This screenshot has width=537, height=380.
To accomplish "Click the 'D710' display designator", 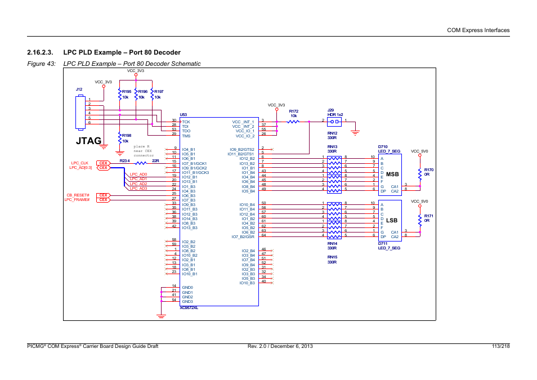I will 383,147.
